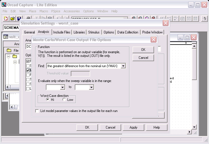The width and height of the screenshot is (209, 144).
Task: Click the volt_ project window icon
Action: tap(6, 37)
